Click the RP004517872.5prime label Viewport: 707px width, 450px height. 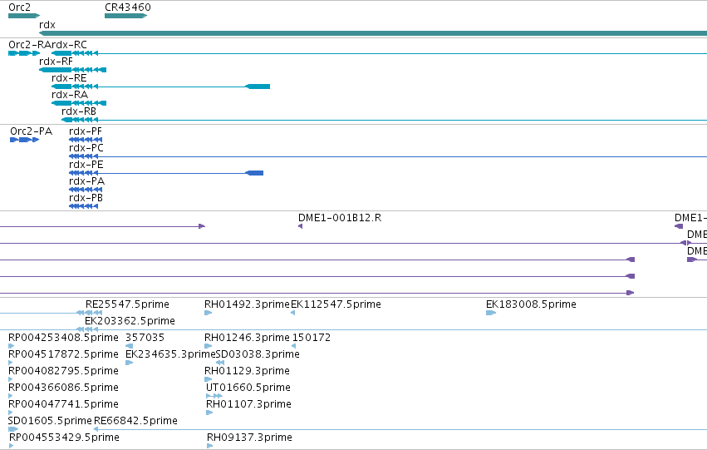[x=64, y=355]
